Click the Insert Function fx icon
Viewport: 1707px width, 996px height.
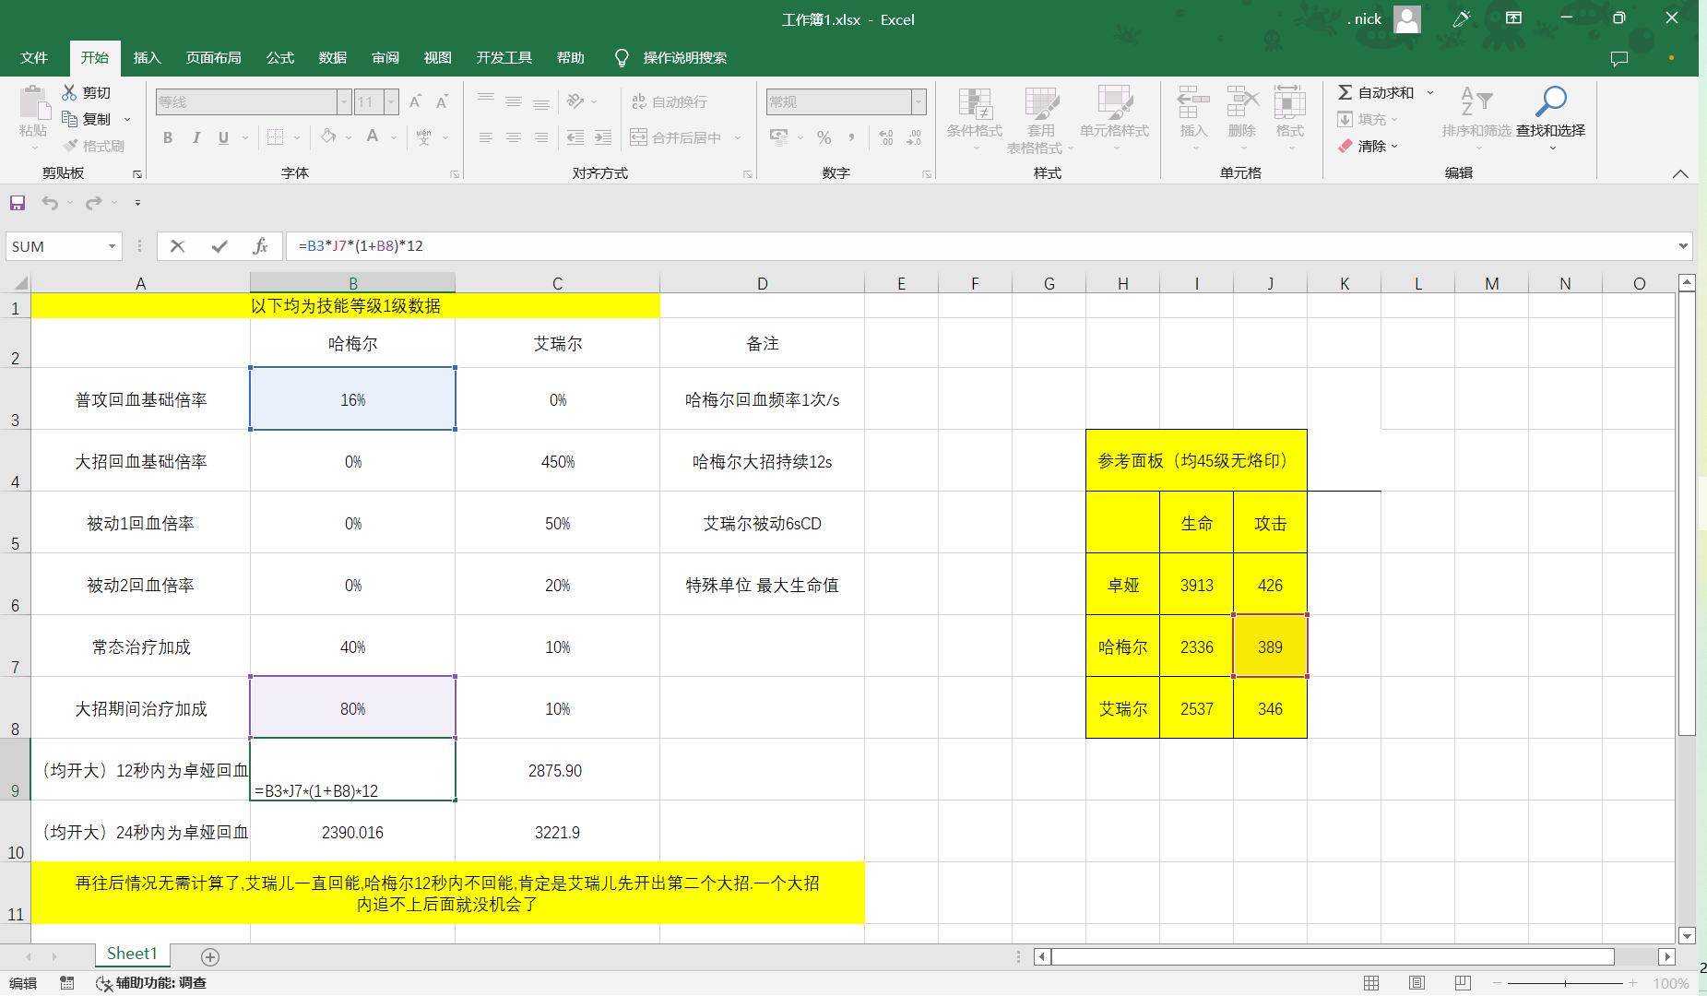point(260,246)
